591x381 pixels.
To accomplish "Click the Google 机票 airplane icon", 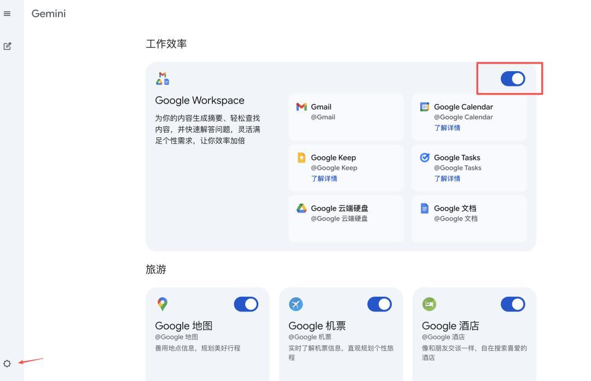I will click(296, 304).
